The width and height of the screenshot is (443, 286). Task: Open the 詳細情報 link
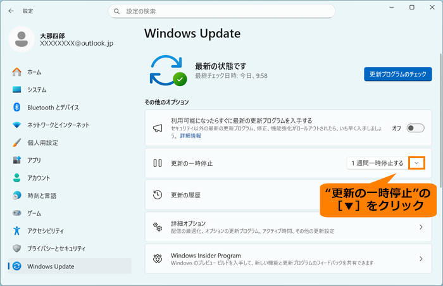pos(190,136)
